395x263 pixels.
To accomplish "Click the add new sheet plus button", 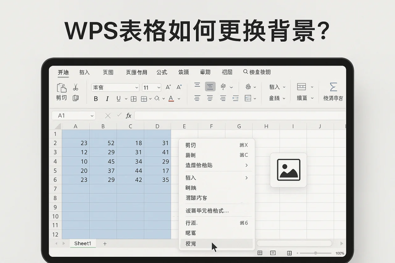I will click(105, 243).
